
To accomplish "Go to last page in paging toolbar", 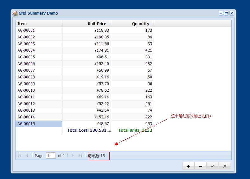I will click(80, 156).
